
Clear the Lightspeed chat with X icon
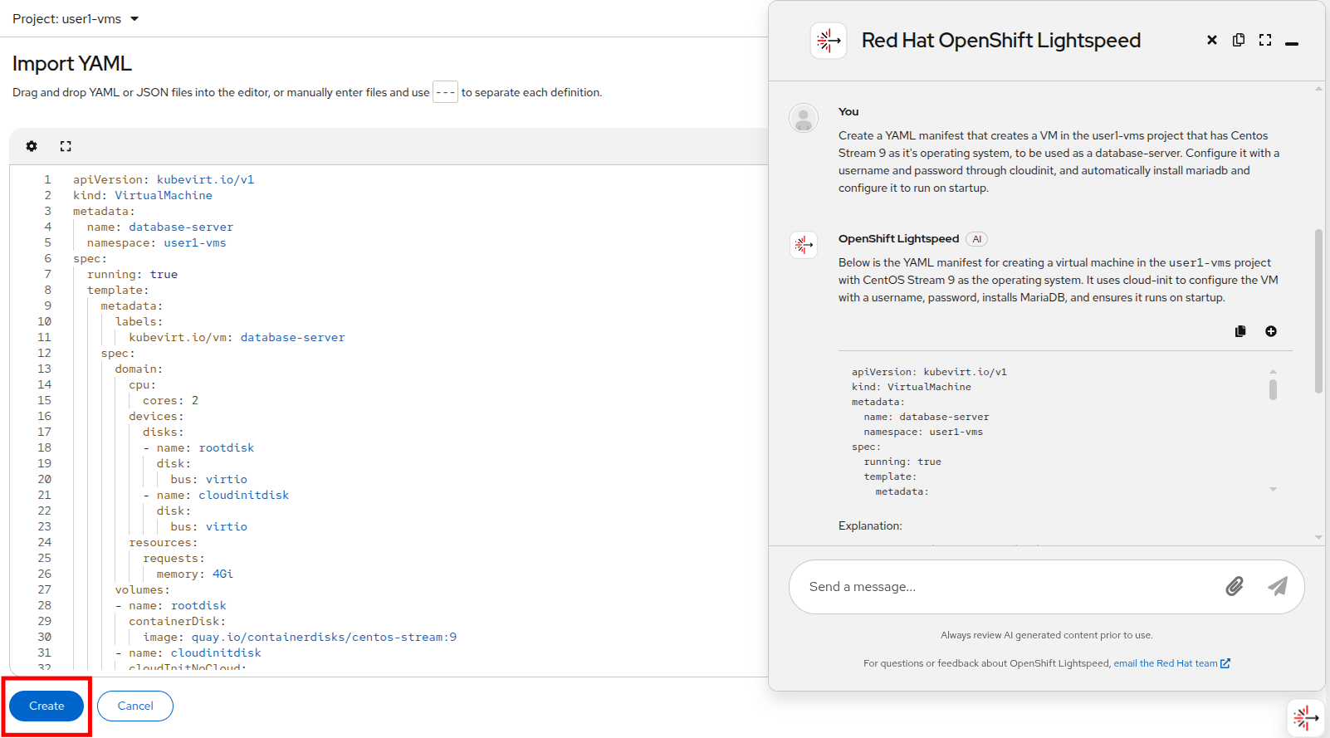(1212, 40)
